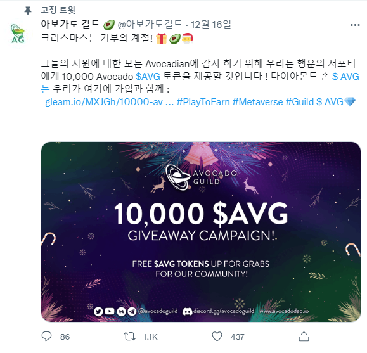Click the 86 replies count
The image size is (367, 353).
(x=65, y=337)
